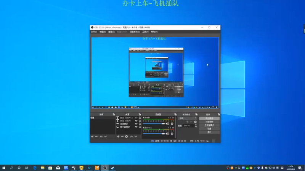305x171 pixels.
Task: Pop out the 控件 dock panel
Action: coord(219,114)
